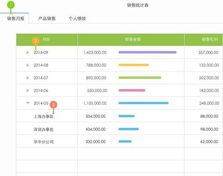Collapse the 2014-05 month row
Screen dimensions: 223x176
click(28, 103)
